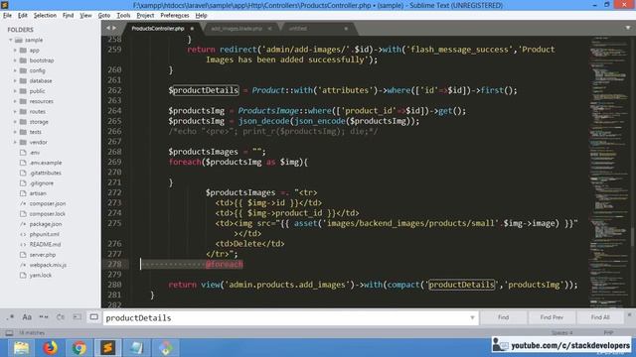Toggle wrap around search option
This screenshot has width=636, height=357.
61,317
